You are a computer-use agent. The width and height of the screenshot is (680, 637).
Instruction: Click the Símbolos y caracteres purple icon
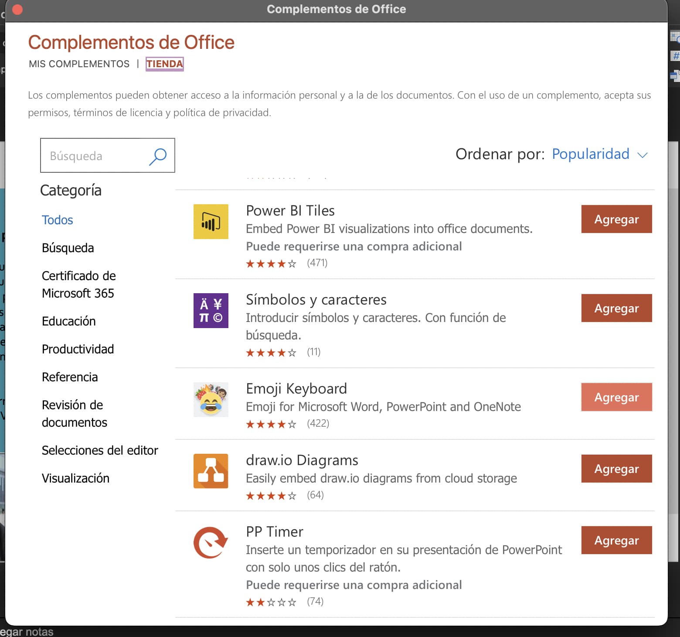click(x=211, y=310)
